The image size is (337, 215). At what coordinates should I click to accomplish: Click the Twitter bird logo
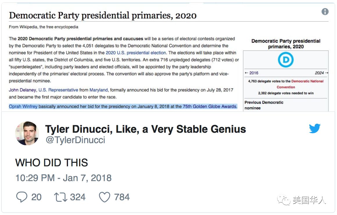[x=315, y=128]
